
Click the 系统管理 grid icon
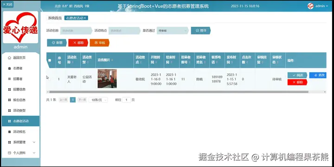click(9, 143)
